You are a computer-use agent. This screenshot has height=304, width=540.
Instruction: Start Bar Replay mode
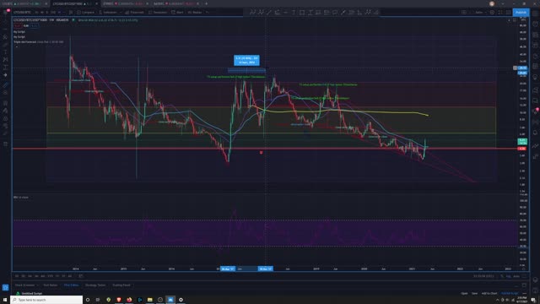pyautogui.click(x=195, y=12)
